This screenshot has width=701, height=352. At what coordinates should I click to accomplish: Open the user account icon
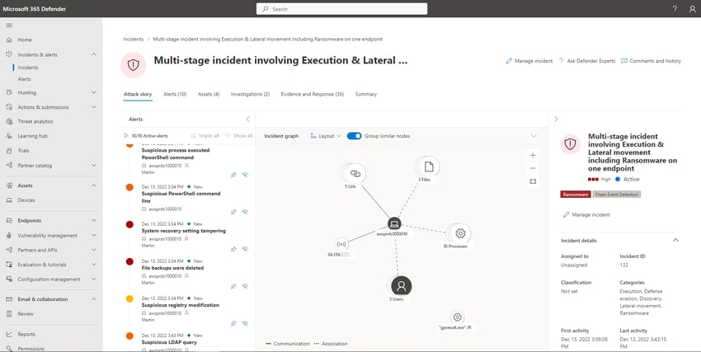(692, 9)
